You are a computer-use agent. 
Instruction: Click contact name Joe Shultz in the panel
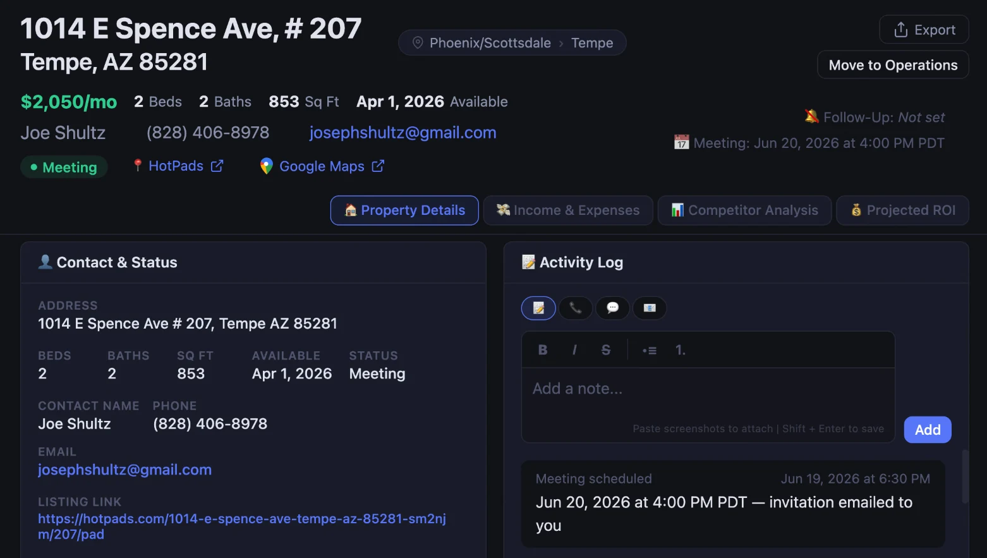pyautogui.click(x=75, y=424)
